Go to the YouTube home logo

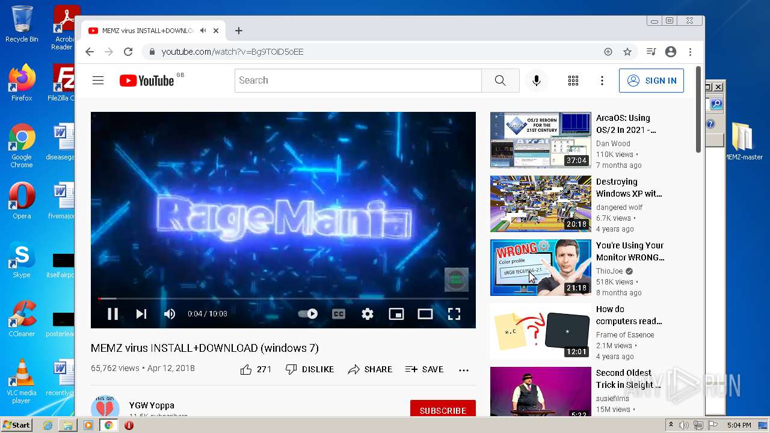tap(147, 81)
